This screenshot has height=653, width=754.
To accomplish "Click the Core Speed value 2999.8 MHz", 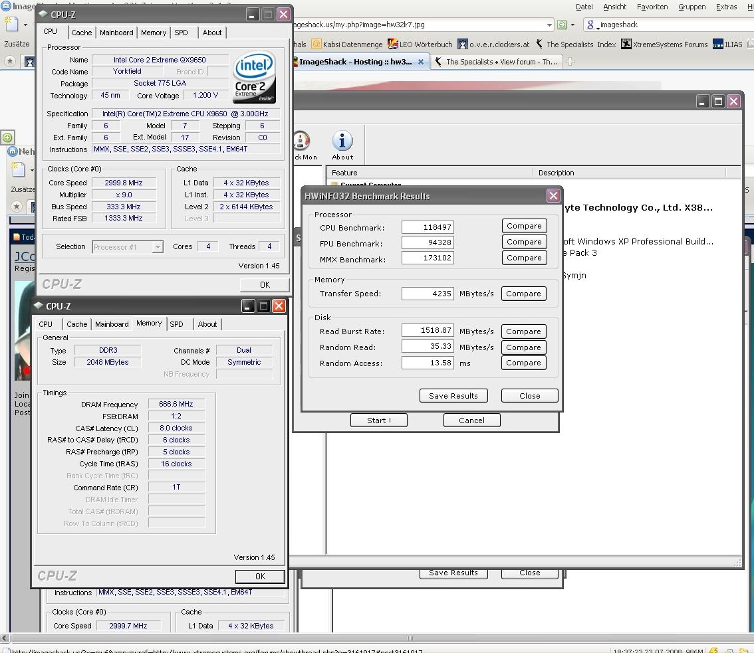I will point(124,183).
